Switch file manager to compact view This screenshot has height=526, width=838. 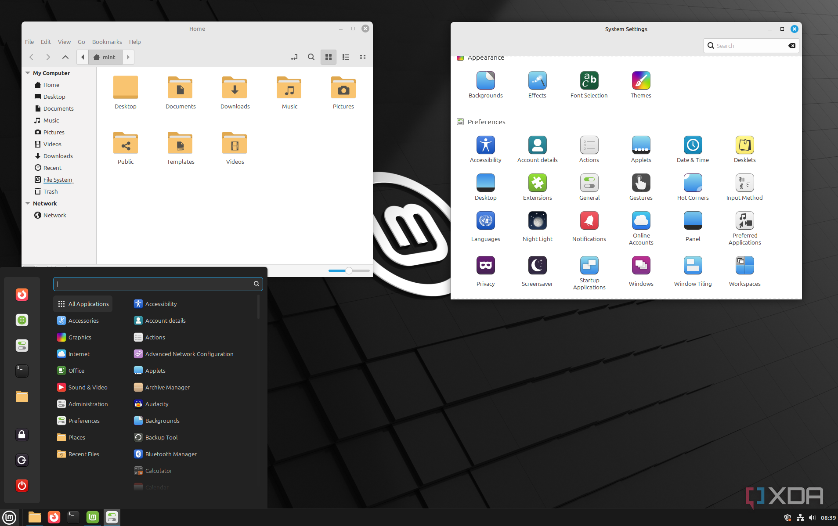(x=363, y=57)
